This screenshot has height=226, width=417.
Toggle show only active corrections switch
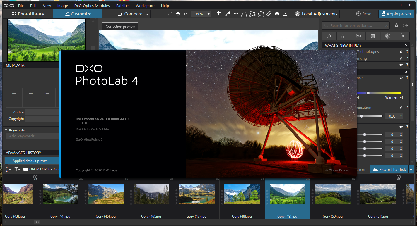(405, 25)
